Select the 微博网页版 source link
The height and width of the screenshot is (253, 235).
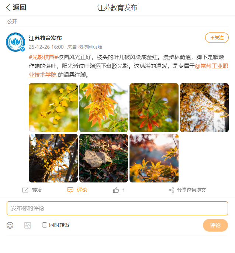(x=90, y=47)
